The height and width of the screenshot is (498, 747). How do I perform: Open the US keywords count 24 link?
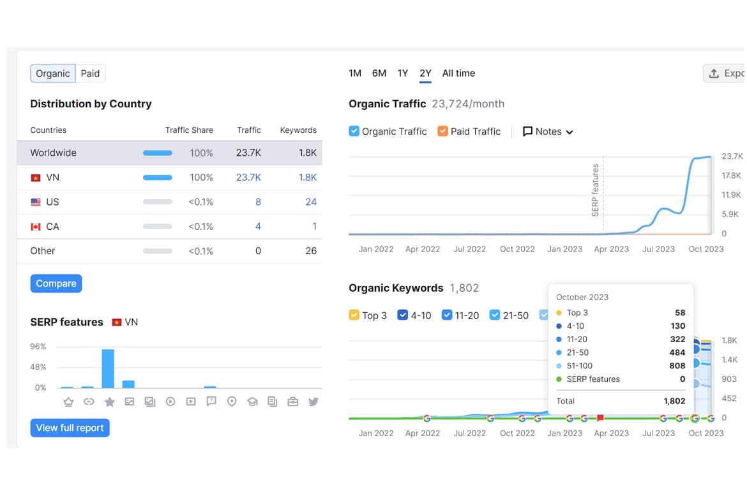[x=311, y=202]
